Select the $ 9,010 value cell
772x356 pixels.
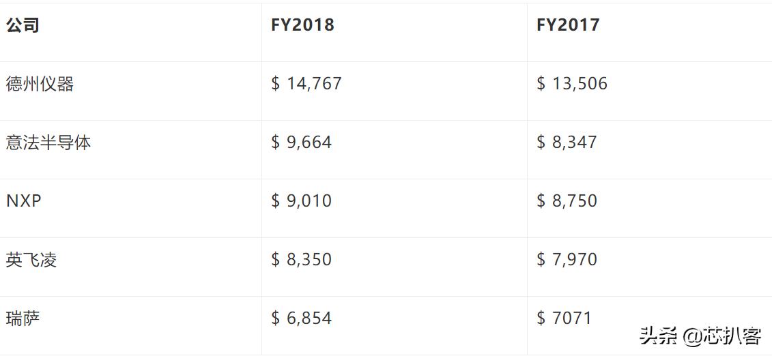(x=301, y=201)
